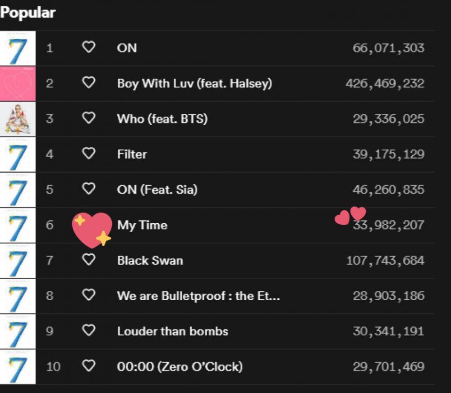This screenshot has height=393, width=451.
Task: Like the Filter track heart icon
Action: (x=88, y=154)
